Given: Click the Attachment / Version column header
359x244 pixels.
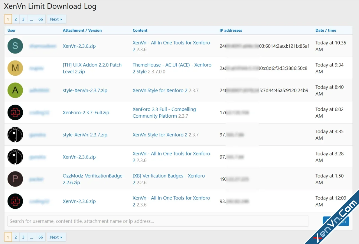Looking at the screenshot, I should click(82, 30).
